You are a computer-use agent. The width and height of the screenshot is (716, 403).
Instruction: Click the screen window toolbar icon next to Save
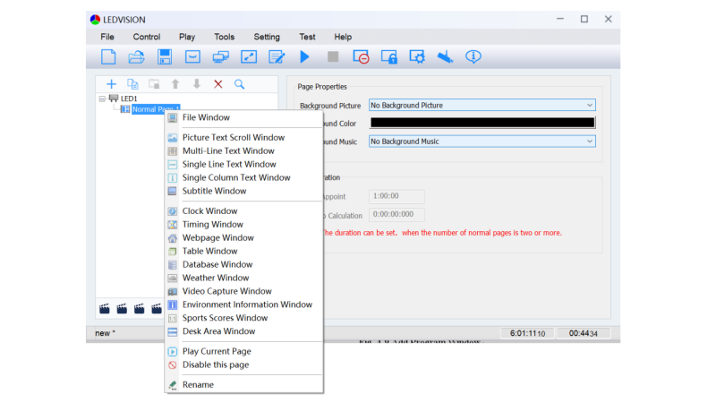[x=192, y=56]
